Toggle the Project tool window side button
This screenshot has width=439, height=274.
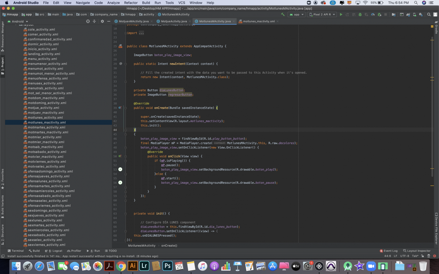point(3,66)
